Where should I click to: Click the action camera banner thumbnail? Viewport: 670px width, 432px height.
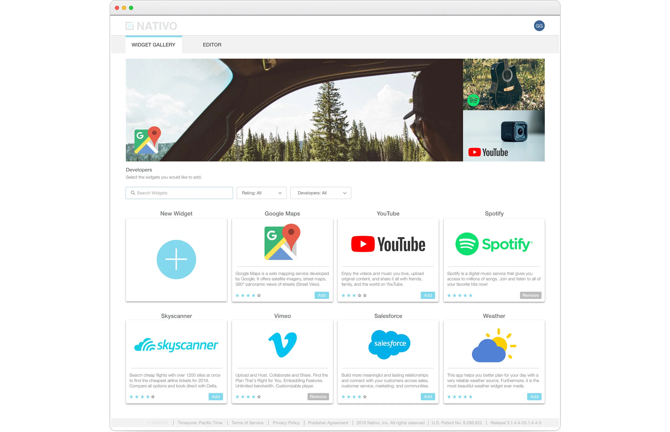tap(504, 136)
